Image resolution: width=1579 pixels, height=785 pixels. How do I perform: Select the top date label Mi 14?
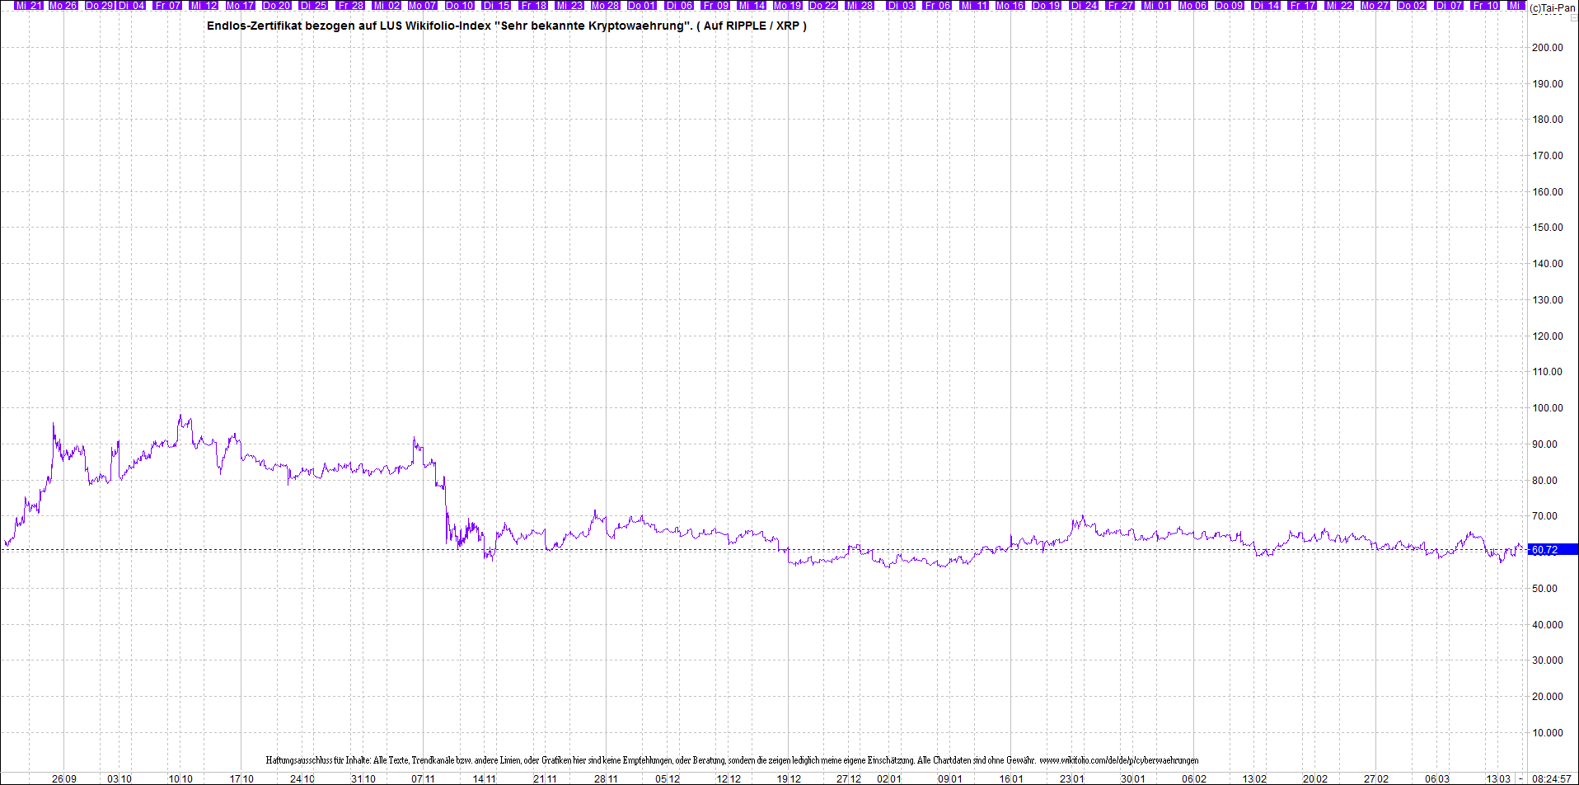(x=752, y=5)
